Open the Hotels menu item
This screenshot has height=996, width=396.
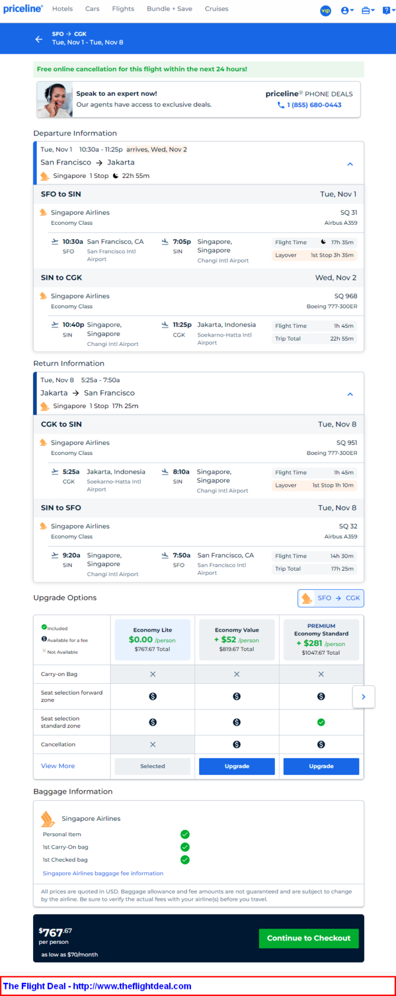62,9
